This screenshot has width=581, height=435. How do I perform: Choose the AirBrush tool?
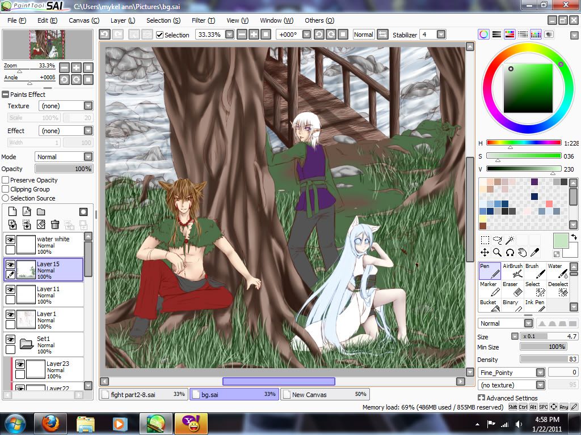[x=512, y=271]
